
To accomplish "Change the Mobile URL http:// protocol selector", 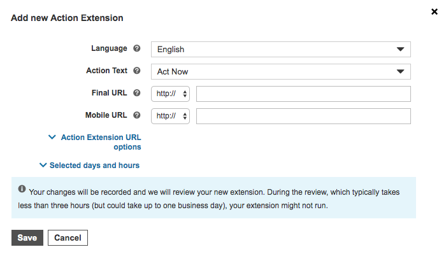I will tap(170, 116).
